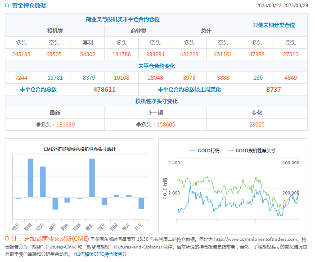
Task: Click the 变化 column header
Action: coord(257,113)
